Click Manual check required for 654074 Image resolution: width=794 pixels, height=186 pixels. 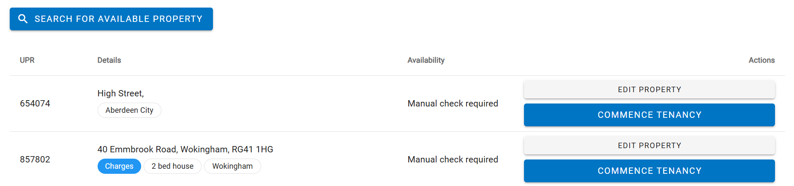[x=453, y=104]
